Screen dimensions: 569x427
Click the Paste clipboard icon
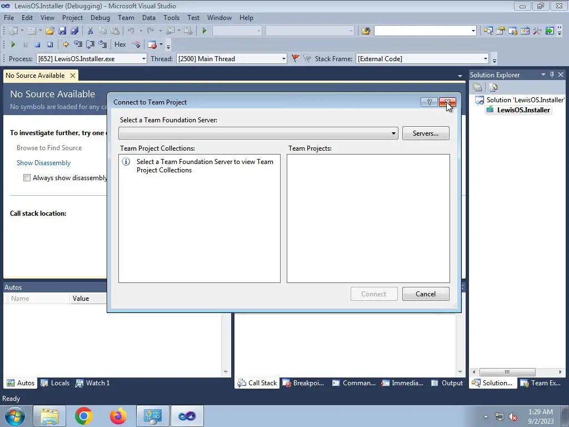pos(115,31)
